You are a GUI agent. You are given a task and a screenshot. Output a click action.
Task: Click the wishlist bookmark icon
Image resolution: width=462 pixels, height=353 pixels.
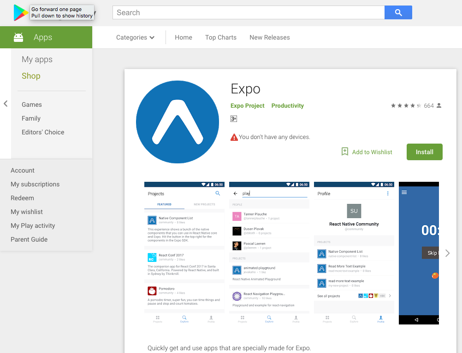(x=345, y=151)
